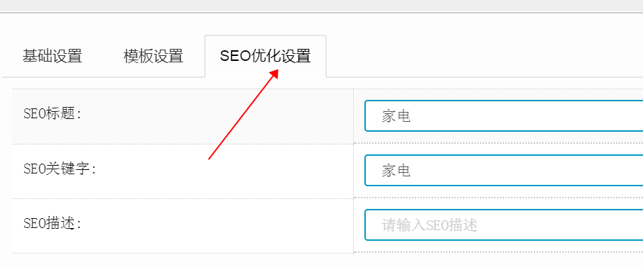Click the gray header bar above tabs
The height and width of the screenshot is (267, 643).
click(322, 6)
